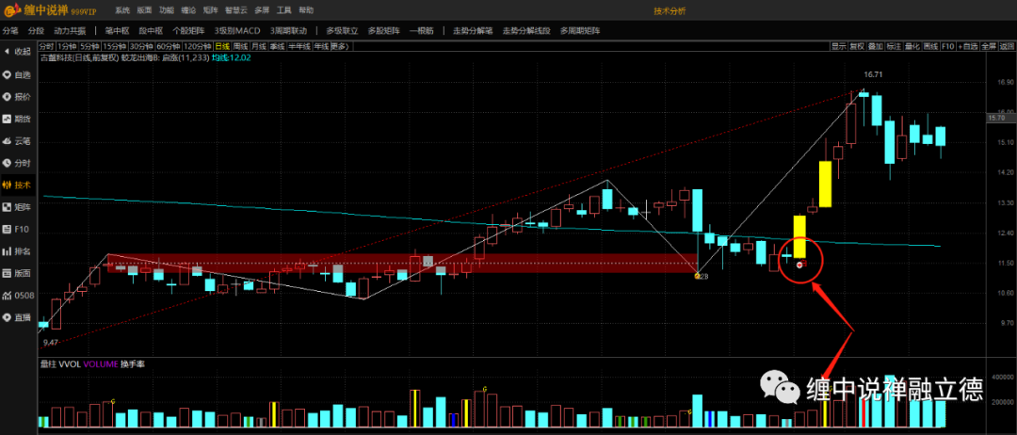Select the 技术 technical analysis sidebar item
This screenshot has width=1017, height=435.
pos(18,185)
